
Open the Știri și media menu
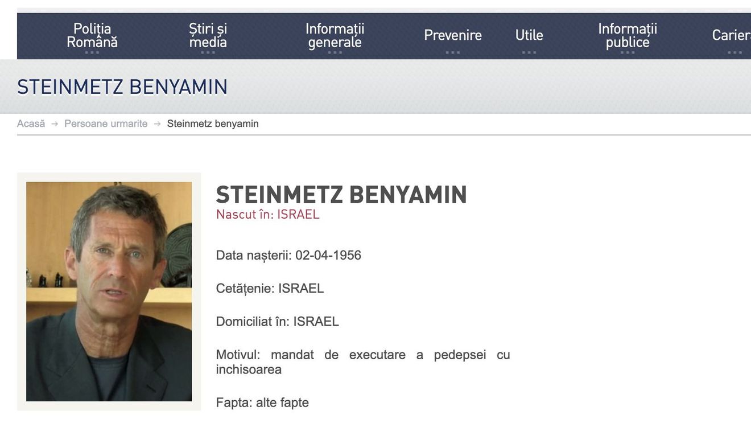pyautogui.click(x=207, y=35)
